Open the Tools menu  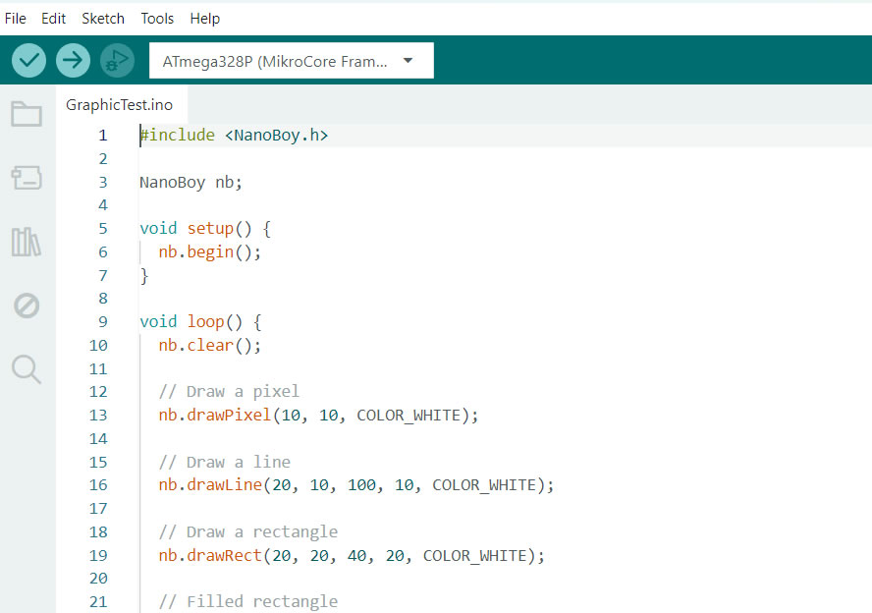[x=157, y=18]
